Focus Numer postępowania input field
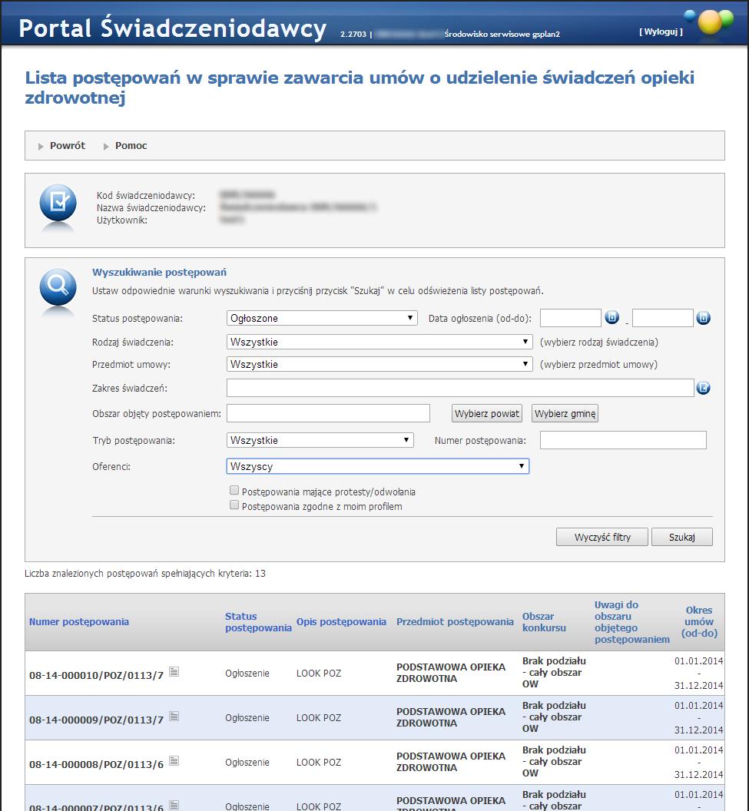 pos(623,440)
